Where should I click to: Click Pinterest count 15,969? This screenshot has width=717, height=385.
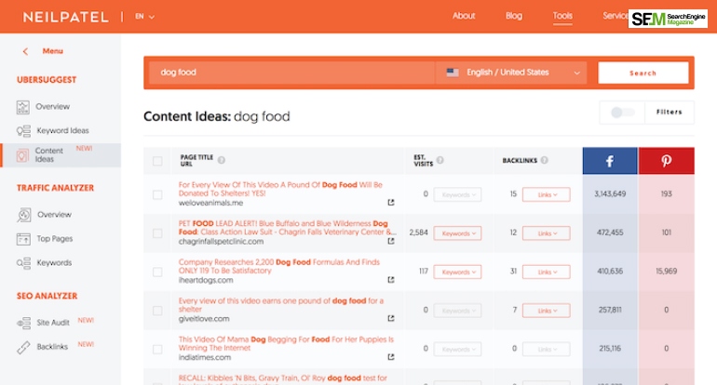pyautogui.click(x=666, y=272)
